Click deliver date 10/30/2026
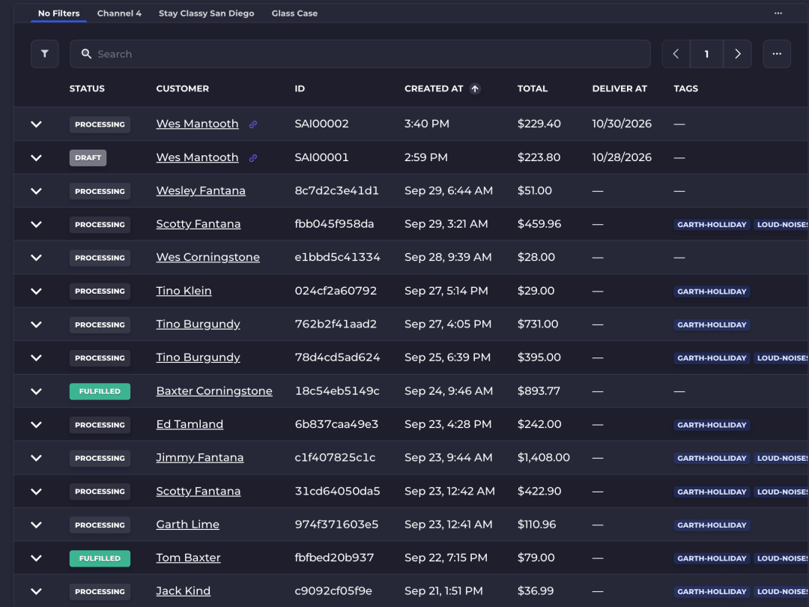This screenshot has width=809, height=607. [622, 124]
